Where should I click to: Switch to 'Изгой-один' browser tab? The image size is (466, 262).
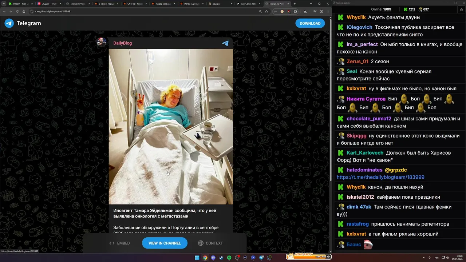[191, 4]
